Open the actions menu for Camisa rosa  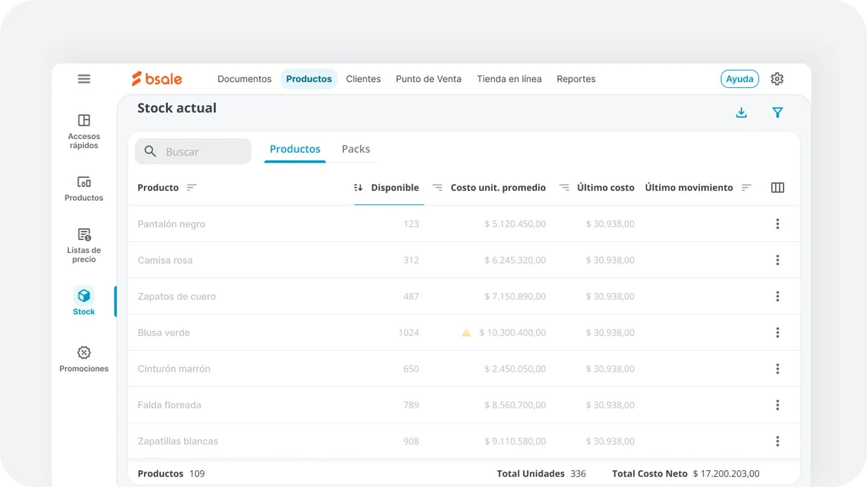click(x=778, y=260)
